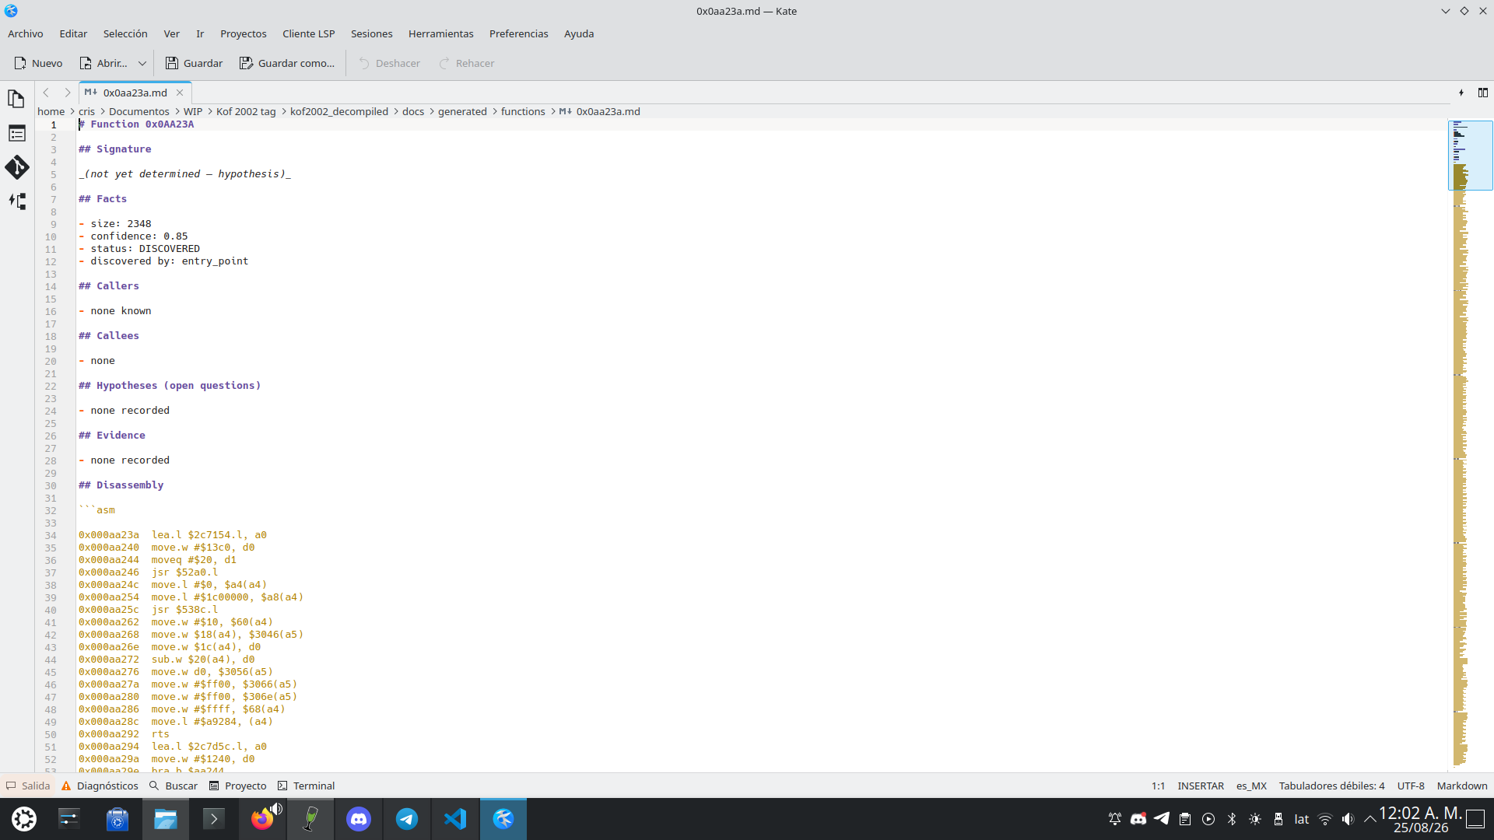Open the Filesystem browser sidebar icon

pyautogui.click(x=16, y=201)
